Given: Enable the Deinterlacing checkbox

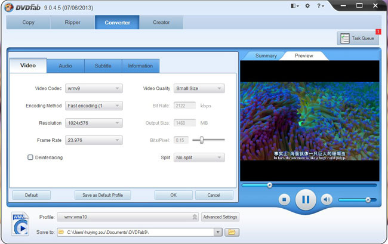Looking at the screenshot, I should click(x=30, y=157).
